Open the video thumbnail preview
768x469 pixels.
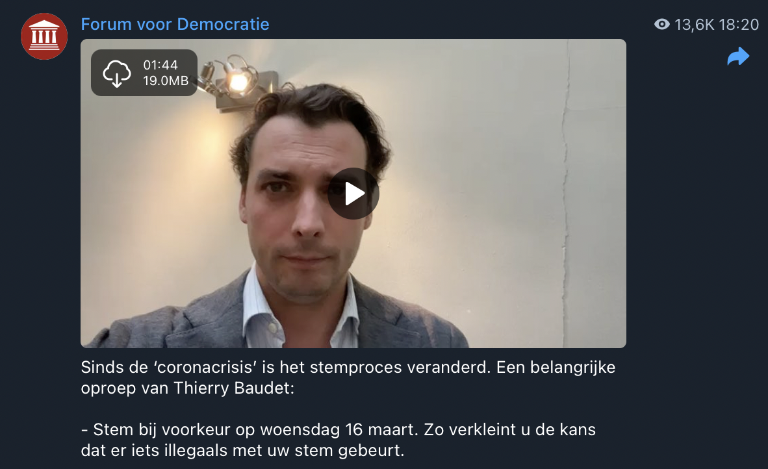[353, 194]
